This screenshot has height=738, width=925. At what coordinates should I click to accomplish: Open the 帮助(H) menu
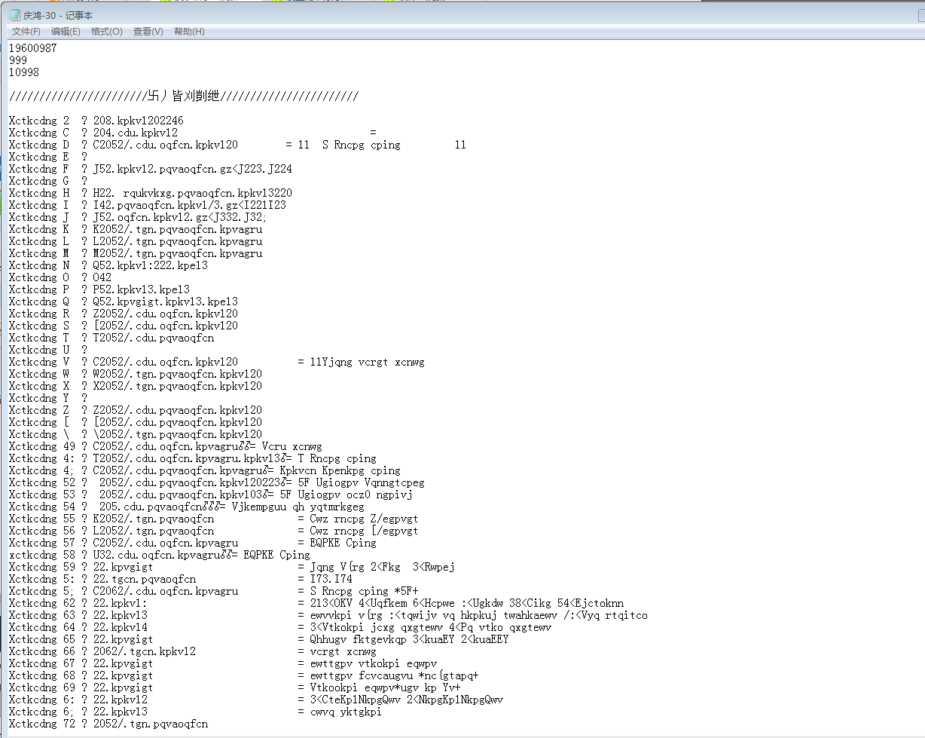[x=189, y=32]
